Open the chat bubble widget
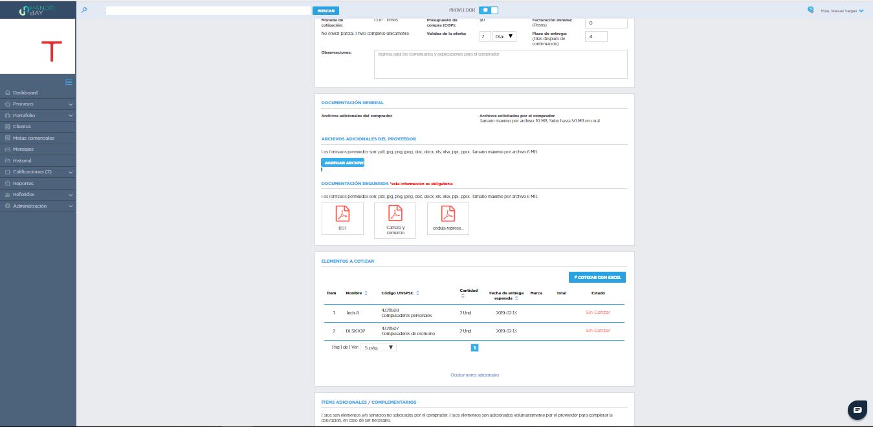Screen dimensions: 873x427 [857, 410]
